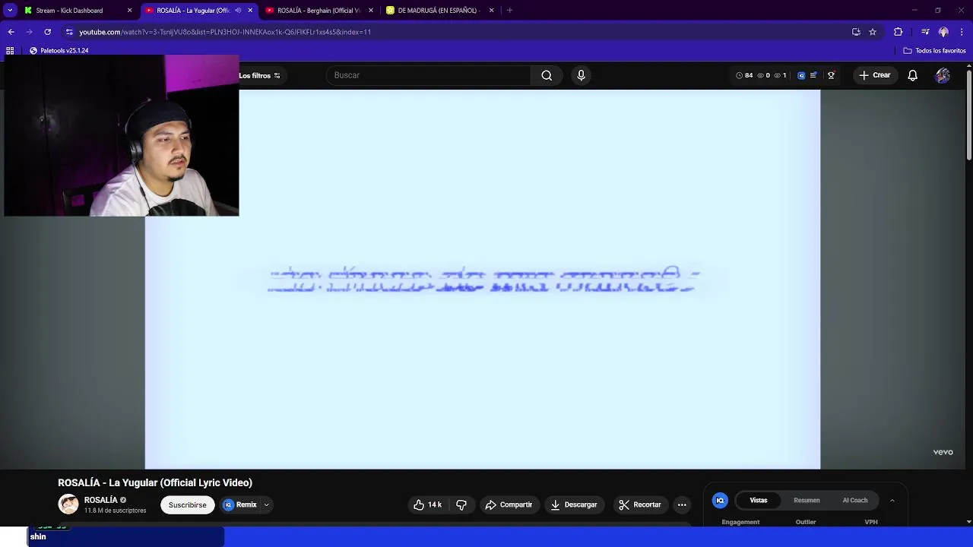Open YouTube account avatar menu
Screen dimensions: 973x547
pyautogui.click(x=943, y=75)
